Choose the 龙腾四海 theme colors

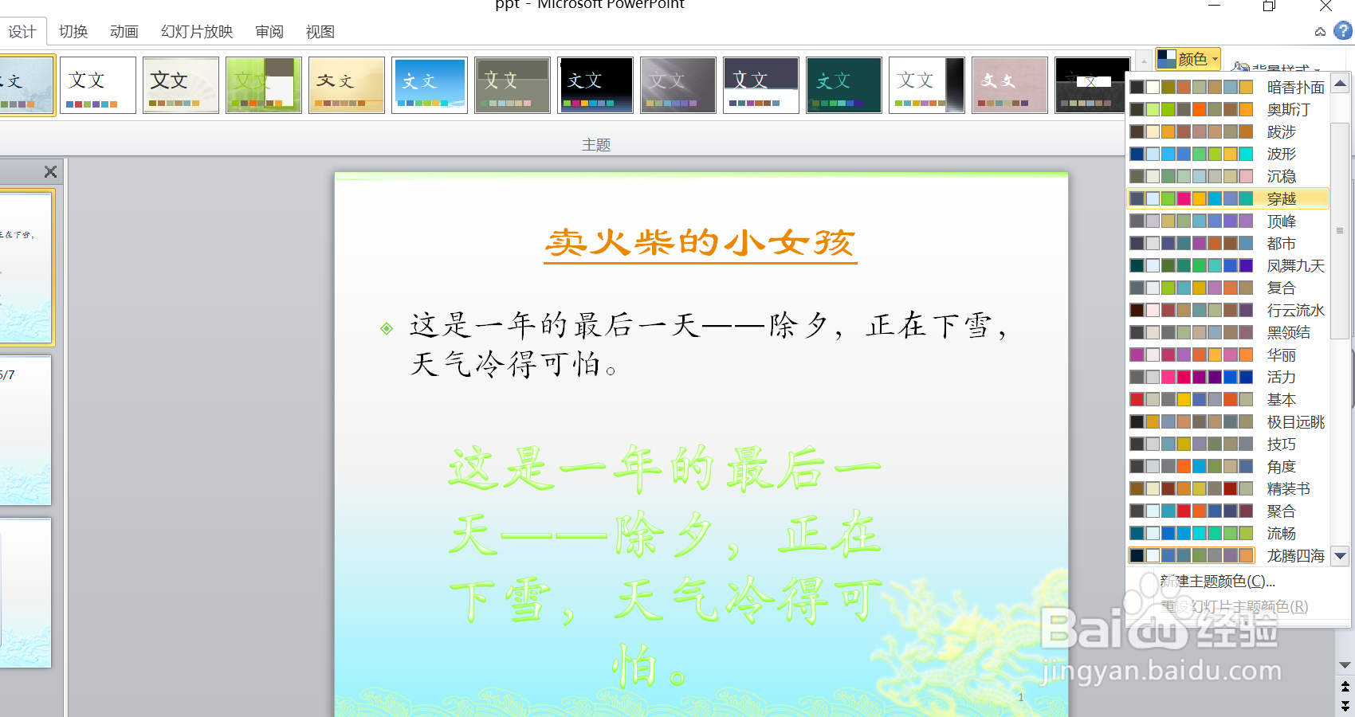click(x=1228, y=555)
